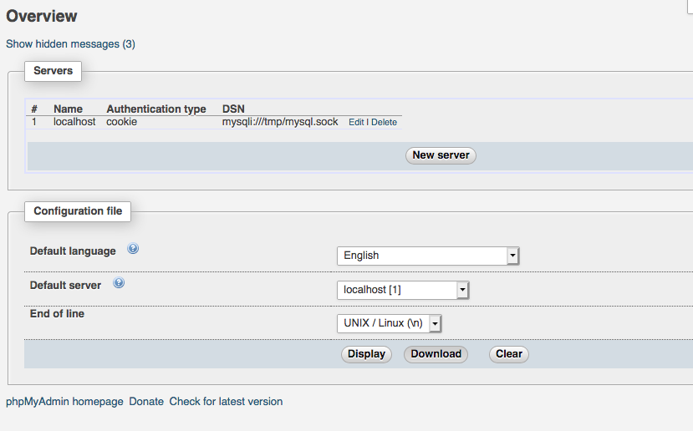Click help icon beside Default server
The width and height of the screenshot is (693, 431).
[x=119, y=282]
